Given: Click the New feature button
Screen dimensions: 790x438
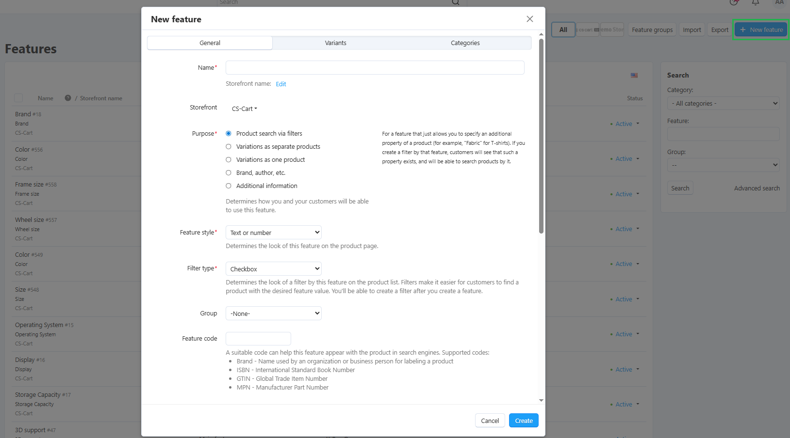Looking at the screenshot, I should click(761, 30).
